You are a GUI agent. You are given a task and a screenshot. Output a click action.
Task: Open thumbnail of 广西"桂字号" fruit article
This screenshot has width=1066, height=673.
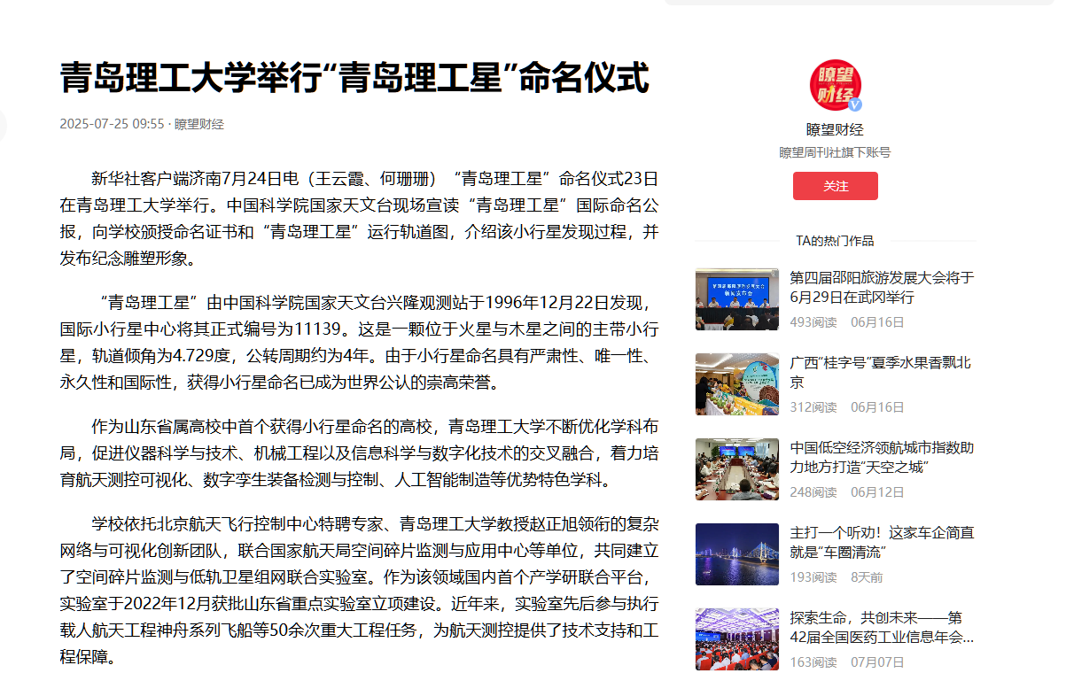pyautogui.click(x=736, y=384)
